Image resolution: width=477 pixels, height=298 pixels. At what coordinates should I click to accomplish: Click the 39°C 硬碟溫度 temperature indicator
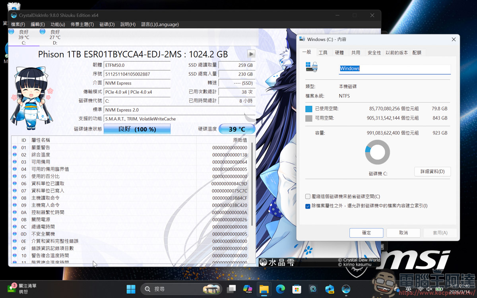(237, 129)
